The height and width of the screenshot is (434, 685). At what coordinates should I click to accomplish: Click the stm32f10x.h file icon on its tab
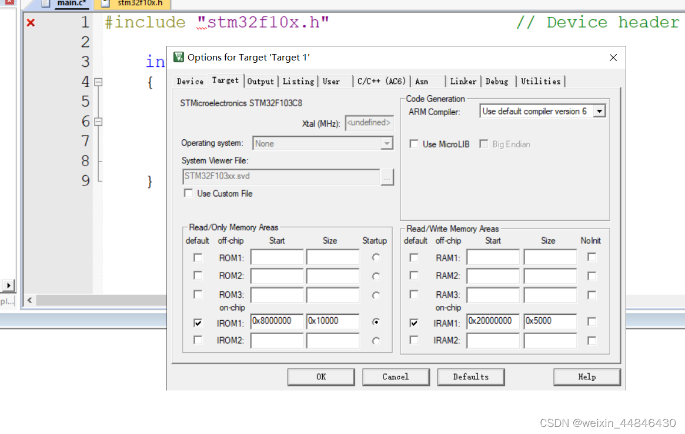pos(106,4)
